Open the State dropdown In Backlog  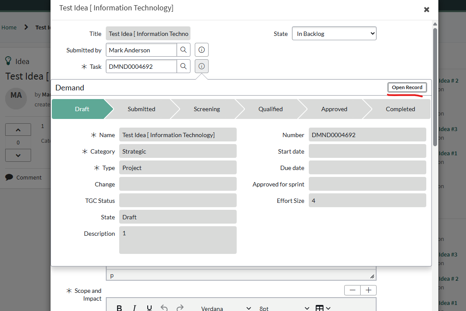(334, 34)
